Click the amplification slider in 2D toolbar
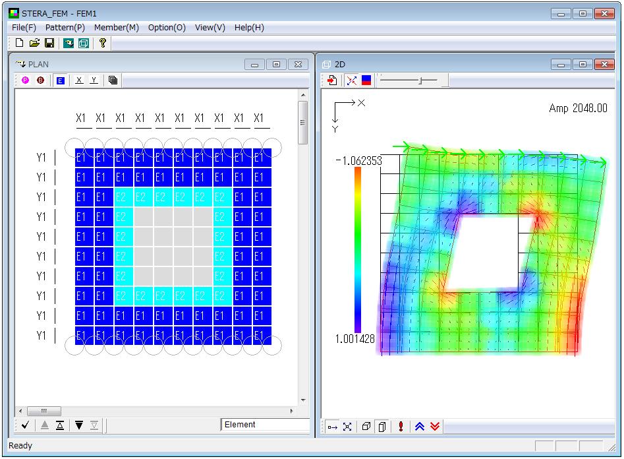 click(x=420, y=80)
